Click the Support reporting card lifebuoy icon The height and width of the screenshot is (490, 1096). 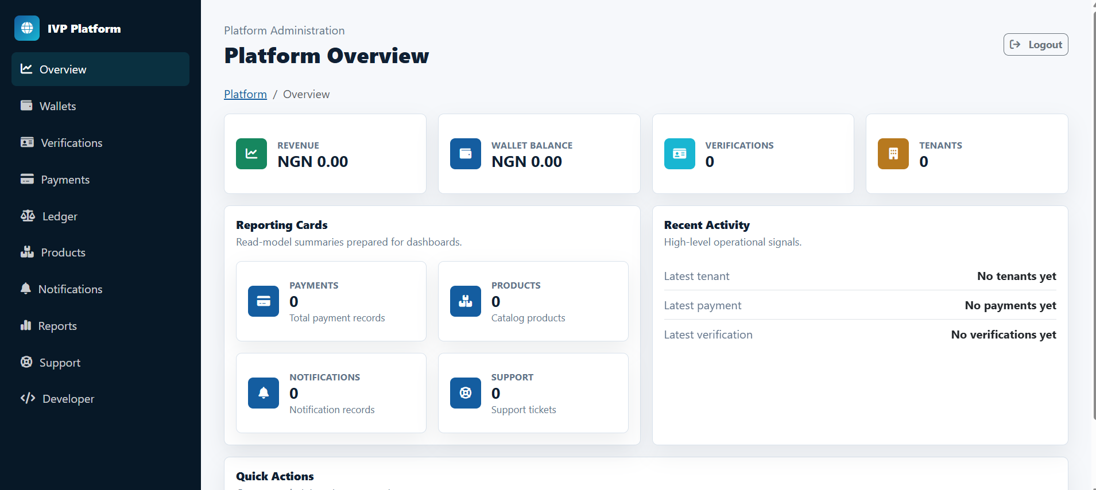tap(466, 393)
